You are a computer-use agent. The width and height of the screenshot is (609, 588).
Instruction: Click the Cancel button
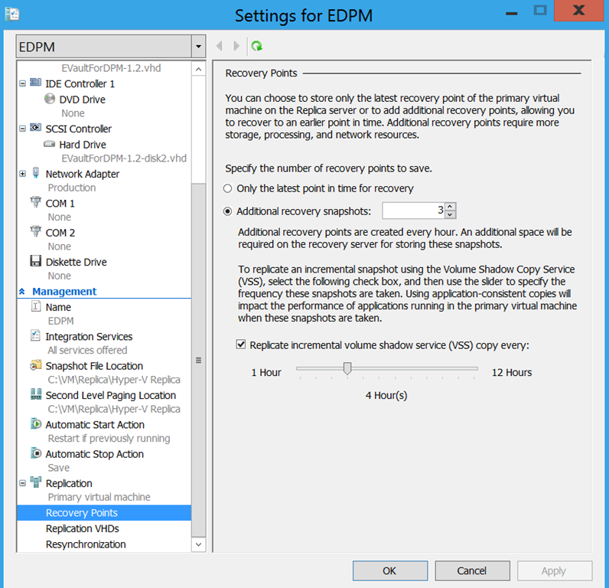coord(472,570)
